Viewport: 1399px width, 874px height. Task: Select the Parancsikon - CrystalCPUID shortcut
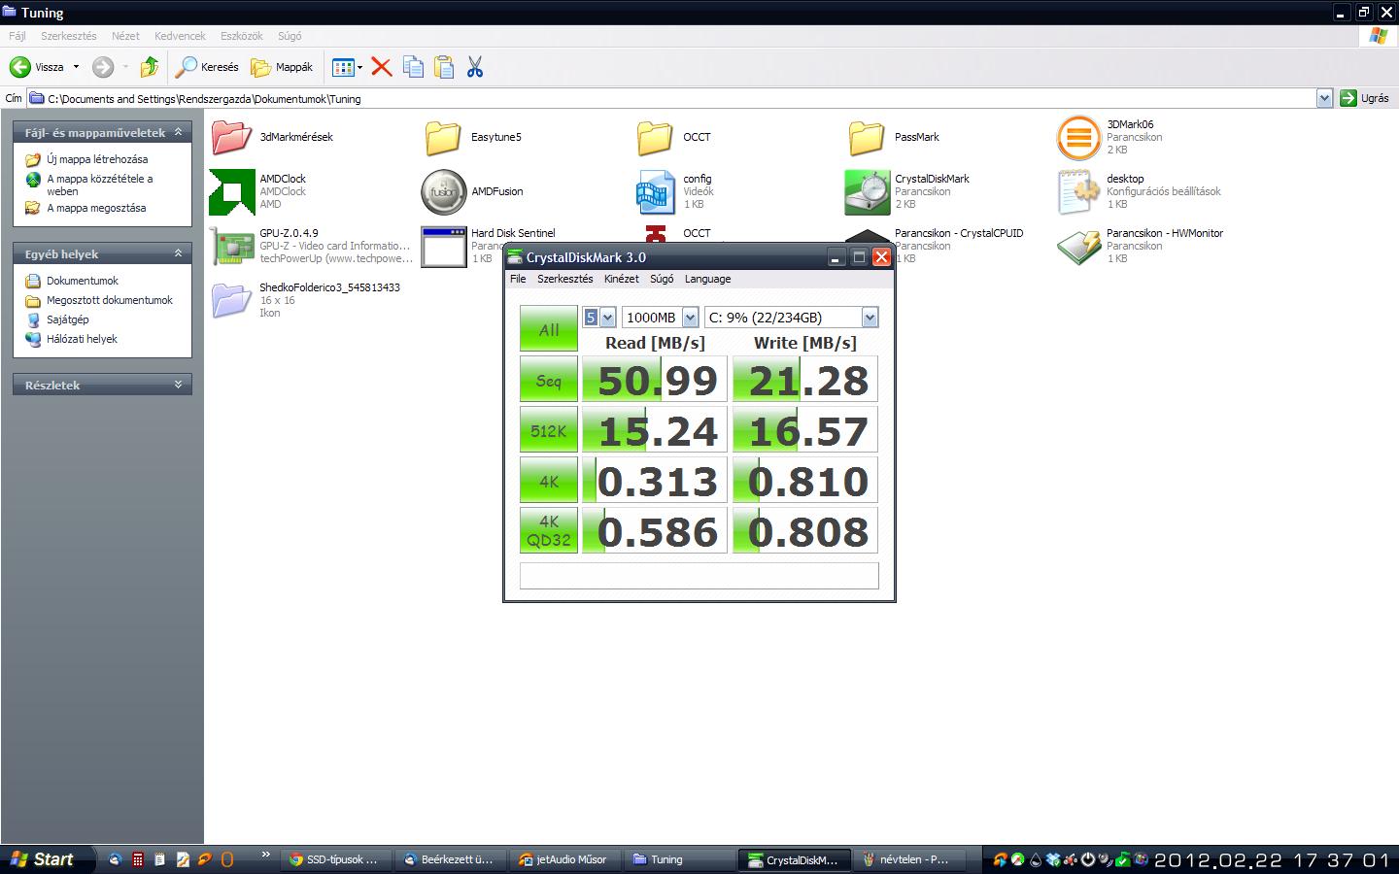point(959,233)
